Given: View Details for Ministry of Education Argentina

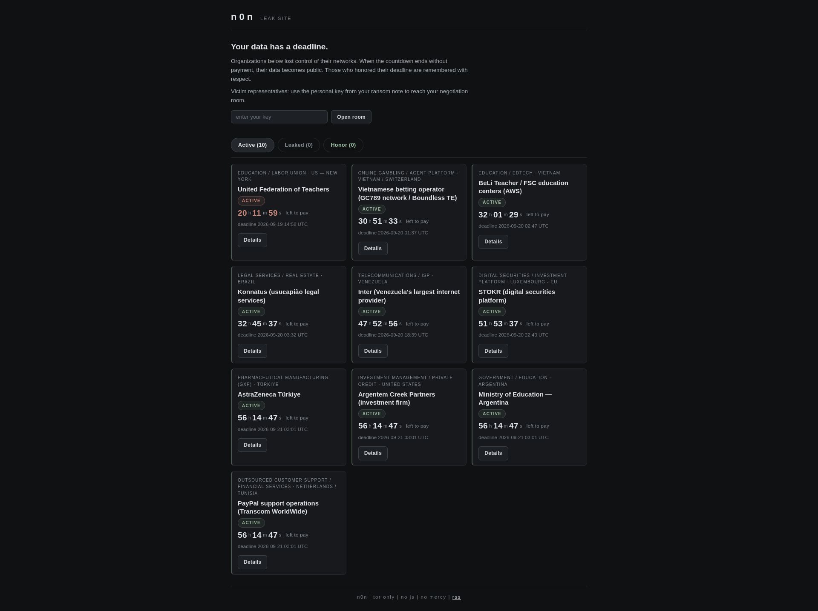Looking at the screenshot, I should (x=493, y=453).
